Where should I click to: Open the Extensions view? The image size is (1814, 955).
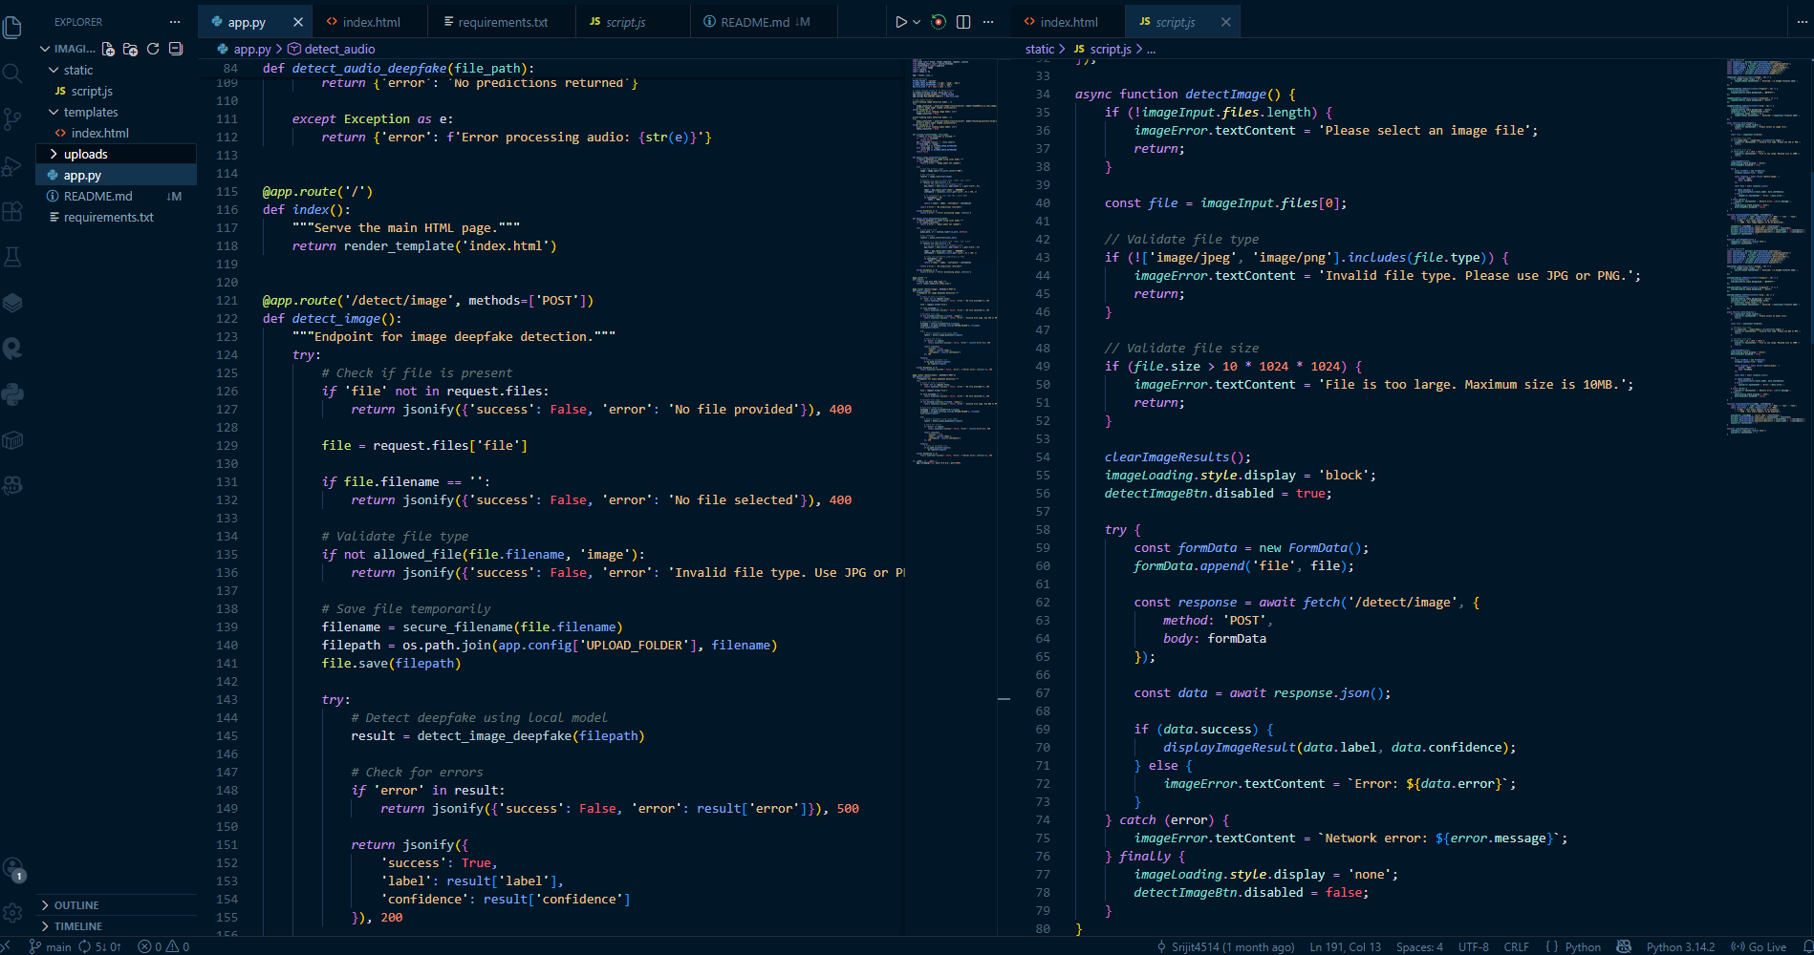(x=12, y=212)
